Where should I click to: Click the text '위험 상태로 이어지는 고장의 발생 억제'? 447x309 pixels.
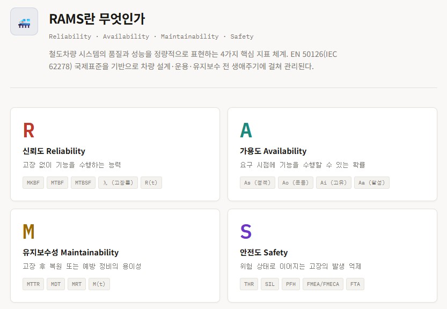click(301, 266)
